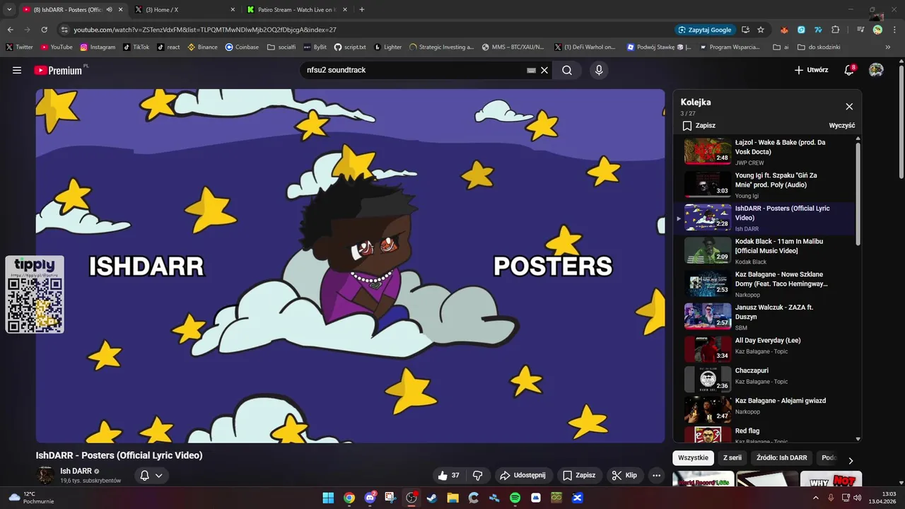Open Spotify from taskbar

pos(515,498)
